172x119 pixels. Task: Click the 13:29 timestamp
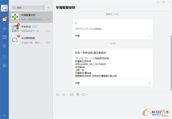pyautogui.click(x=113, y=44)
